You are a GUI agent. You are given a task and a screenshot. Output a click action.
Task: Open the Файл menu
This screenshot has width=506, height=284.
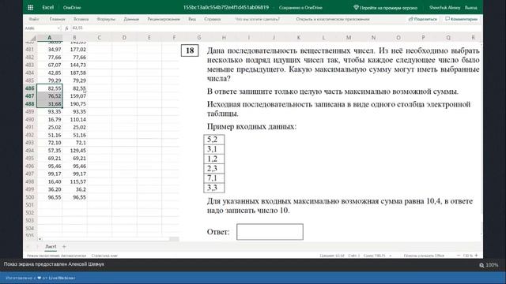pos(34,19)
